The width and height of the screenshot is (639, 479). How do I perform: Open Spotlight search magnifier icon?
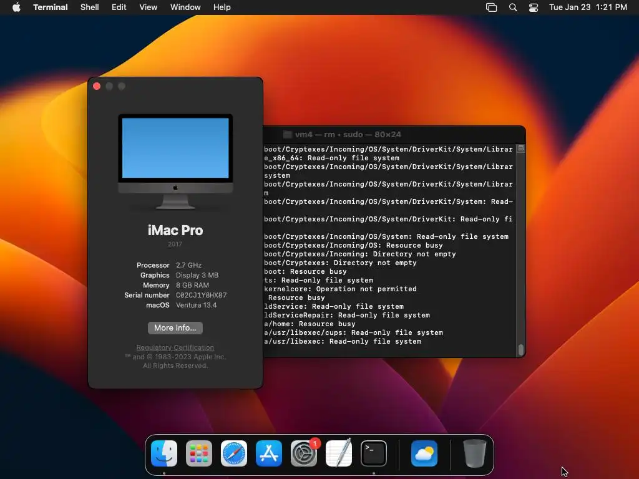513,7
